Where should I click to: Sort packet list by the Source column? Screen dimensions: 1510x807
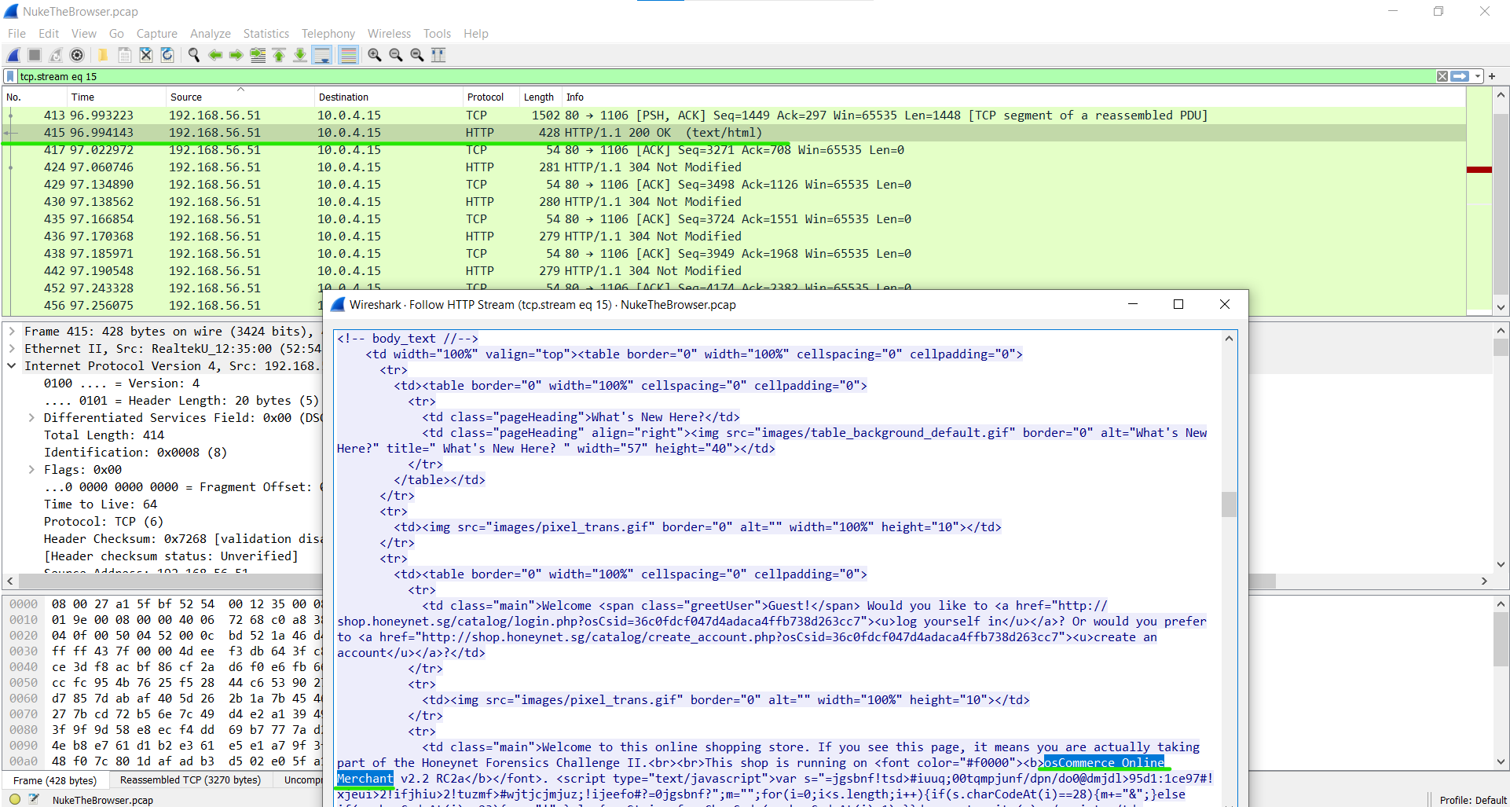point(240,97)
